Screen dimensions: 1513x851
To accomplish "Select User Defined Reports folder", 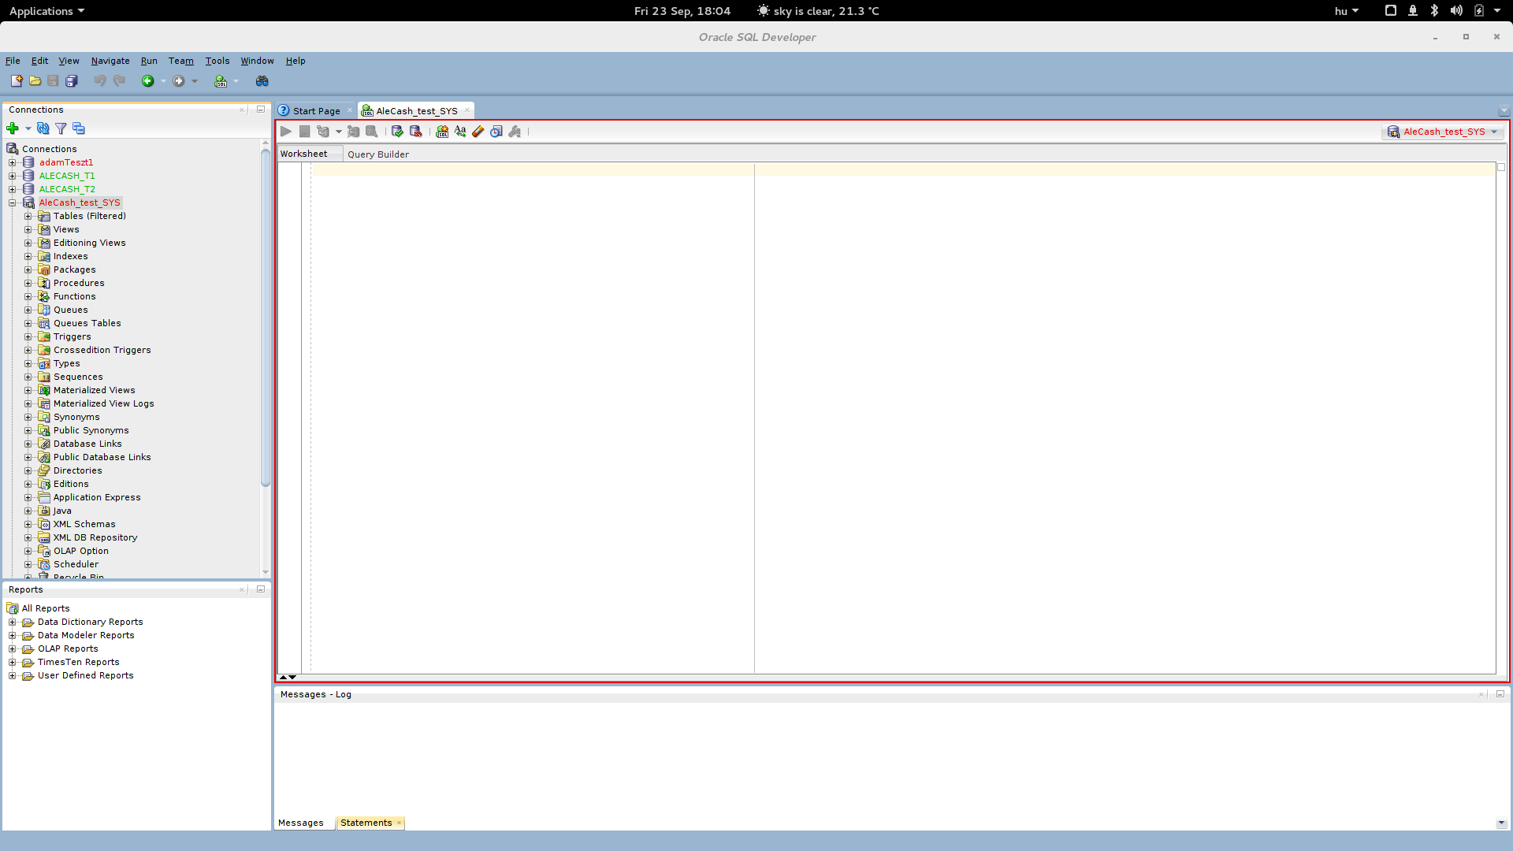I will coord(86,675).
